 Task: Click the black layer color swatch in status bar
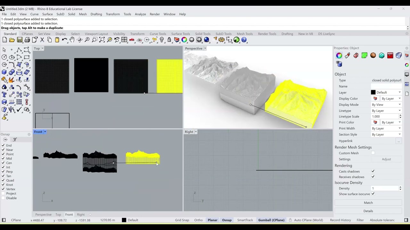(x=124, y=220)
